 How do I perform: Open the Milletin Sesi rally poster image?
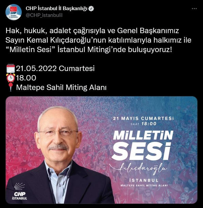(x=101, y=150)
